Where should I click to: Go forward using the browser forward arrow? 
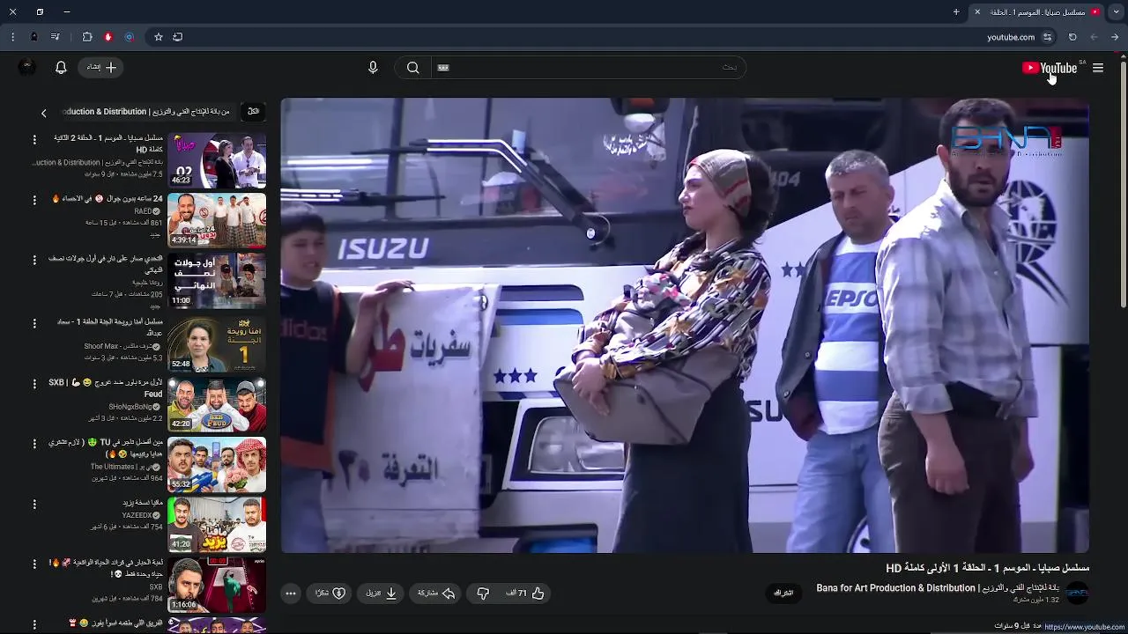point(1094,37)
